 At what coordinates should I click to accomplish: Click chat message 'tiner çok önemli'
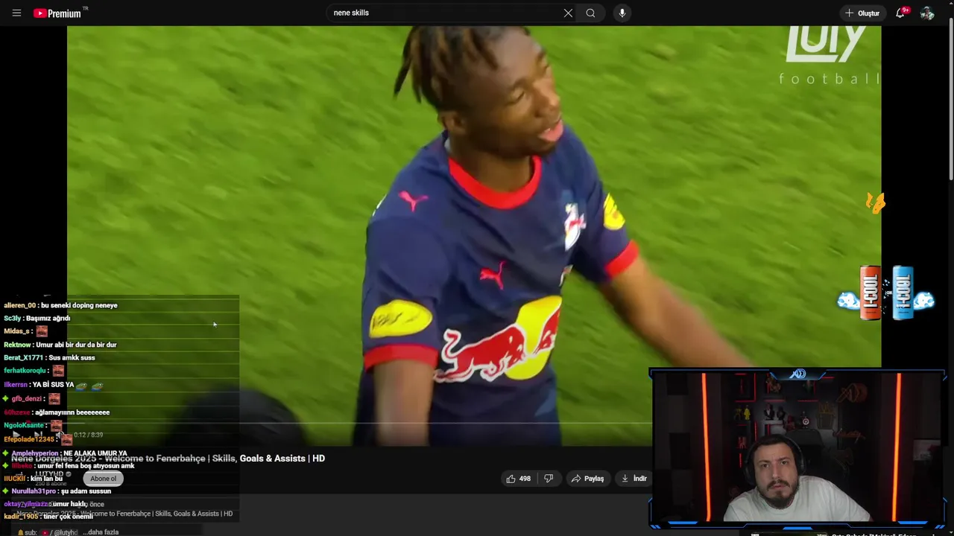click(x=68, y=517)
